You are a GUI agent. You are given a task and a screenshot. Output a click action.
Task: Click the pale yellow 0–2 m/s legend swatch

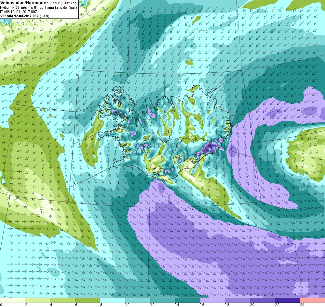[13, 300]
